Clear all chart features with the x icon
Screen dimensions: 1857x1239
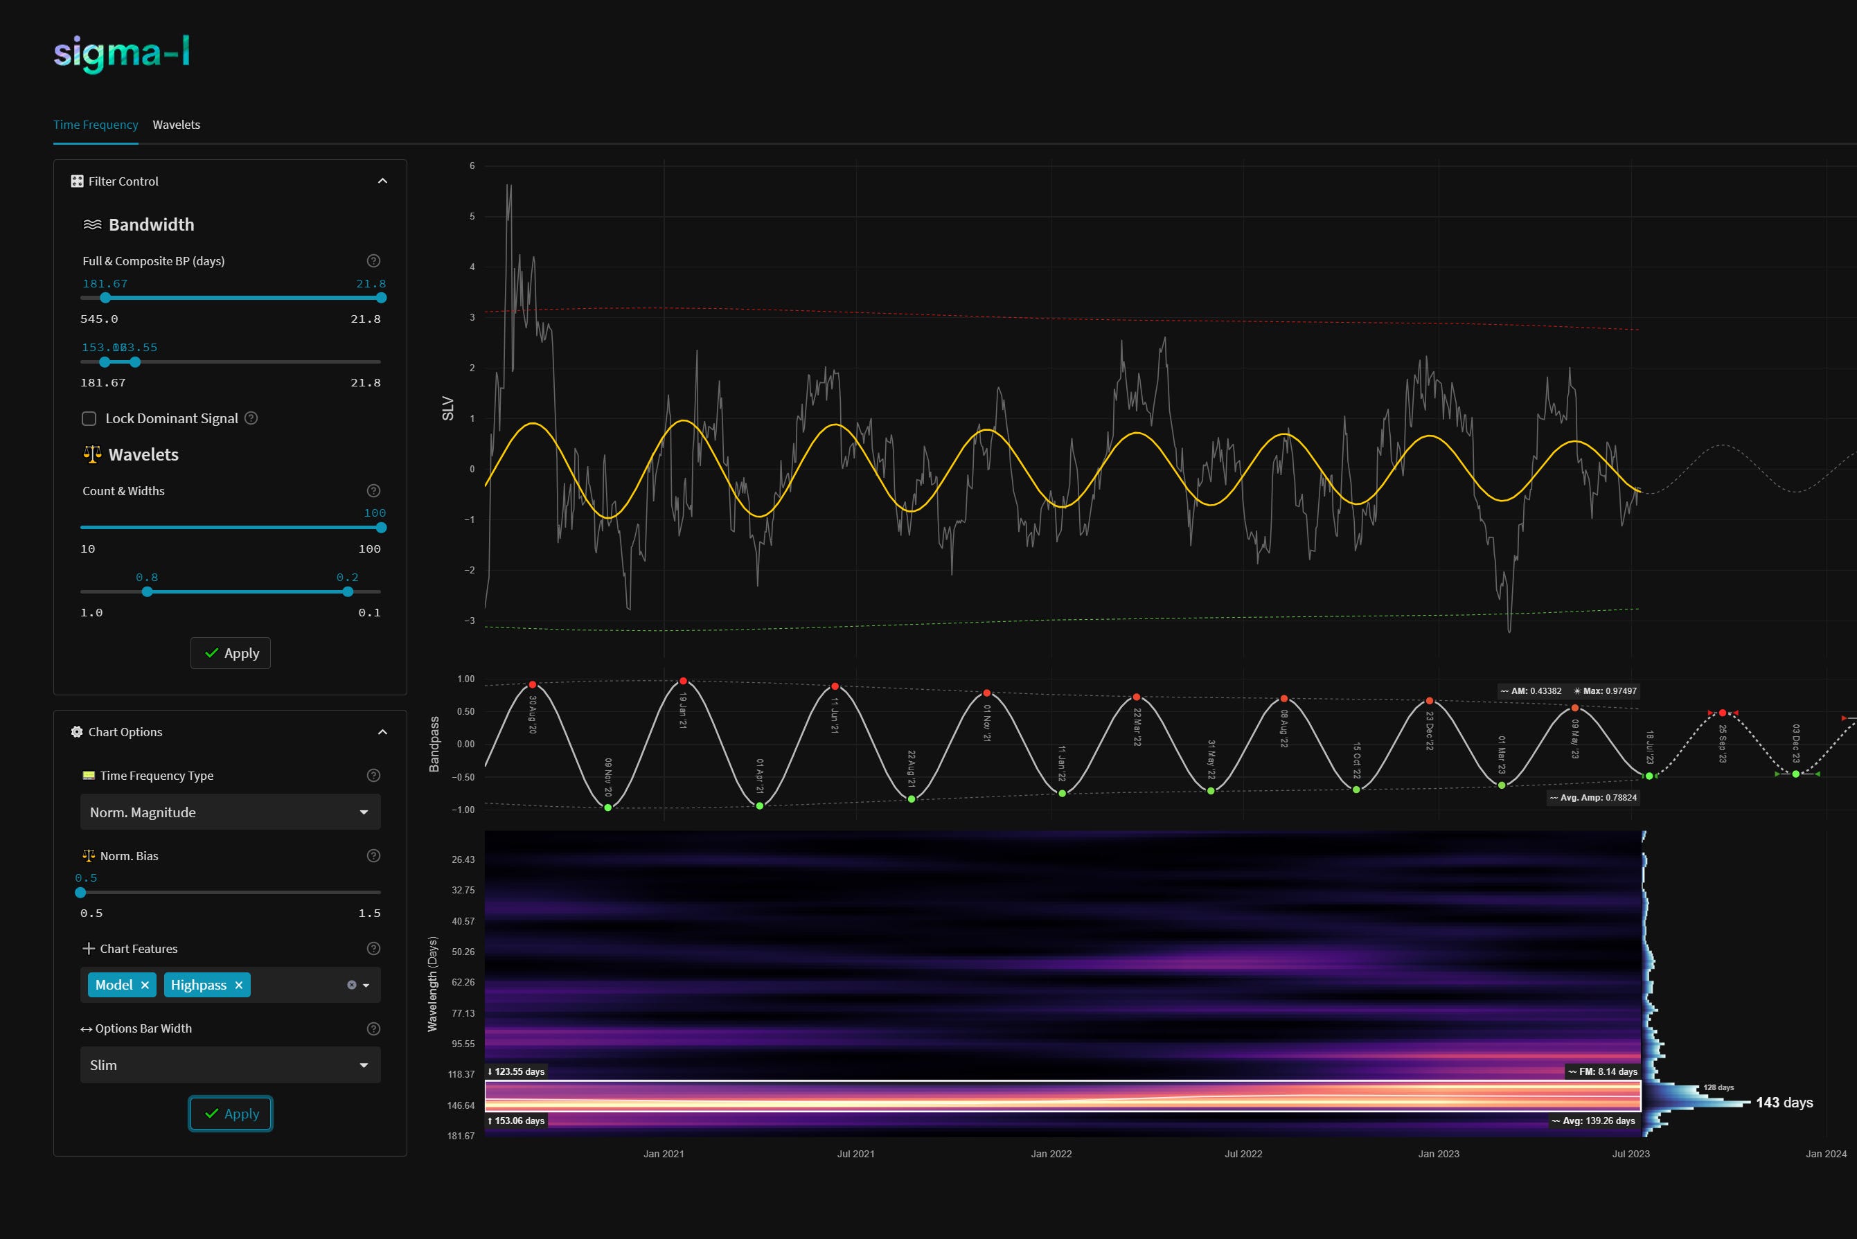pyautogui.click(x=352, y=986)
